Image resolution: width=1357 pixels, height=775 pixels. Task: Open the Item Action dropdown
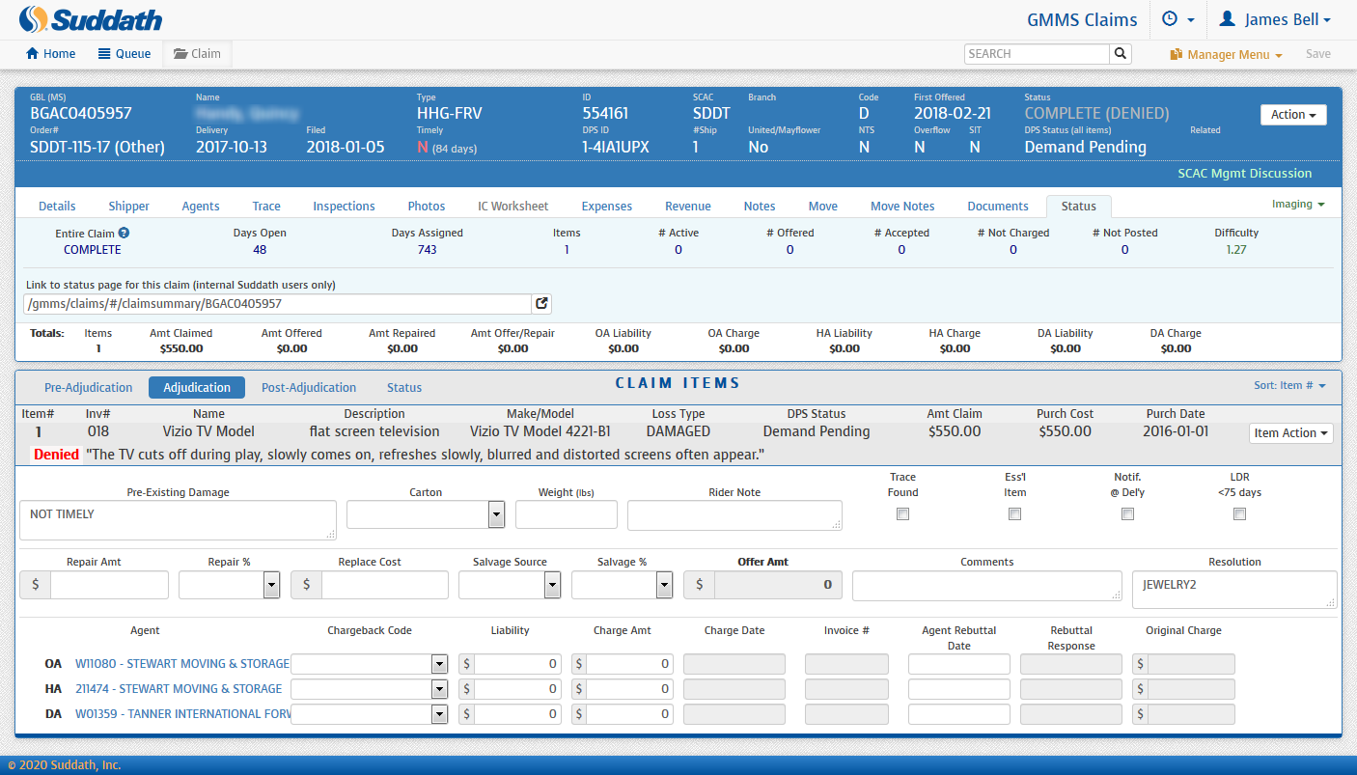1291,433
